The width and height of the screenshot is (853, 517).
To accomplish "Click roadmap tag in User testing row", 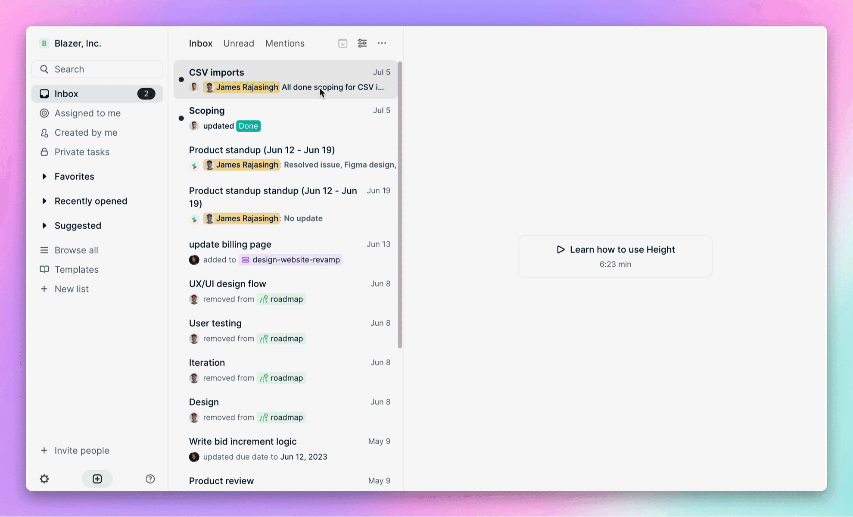I will coord(281,339).
